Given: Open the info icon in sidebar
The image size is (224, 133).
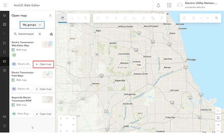Looking at the screenshot, I should click(5, 126).
